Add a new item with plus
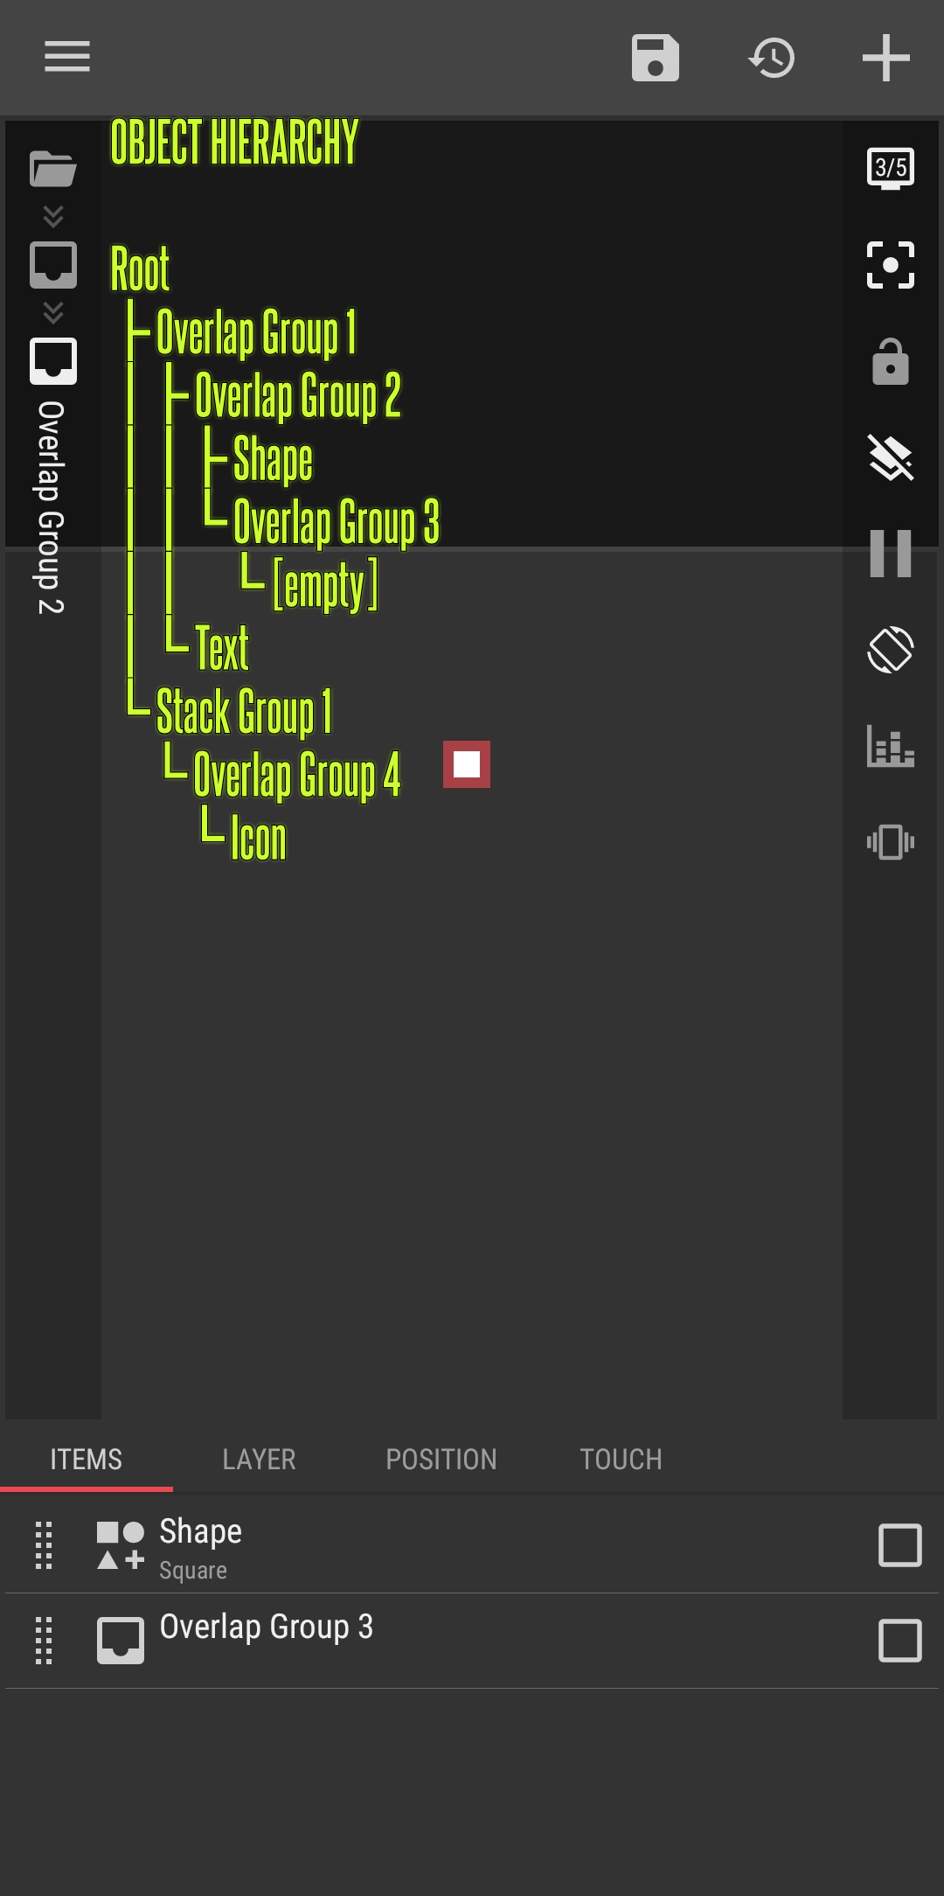 886,58
